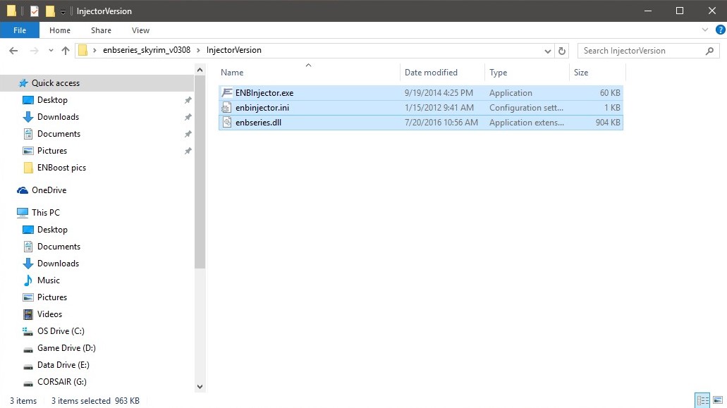Click the Forward navigation arrow
Image resolution: width=727 pixels, height=408 pixels.
coord(34,51)
